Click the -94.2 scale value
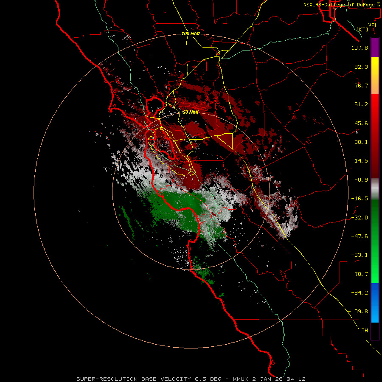This screenshot has width=382, height=382. (x=360, y=292)
